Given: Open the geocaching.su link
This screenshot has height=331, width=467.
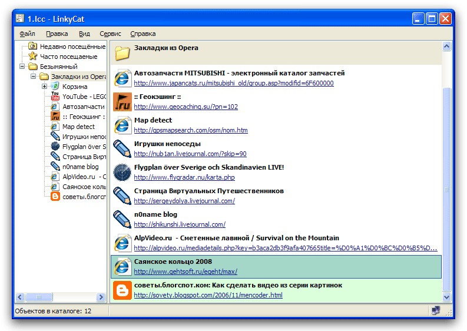Looking at the screenshot, I should [186, 107].
